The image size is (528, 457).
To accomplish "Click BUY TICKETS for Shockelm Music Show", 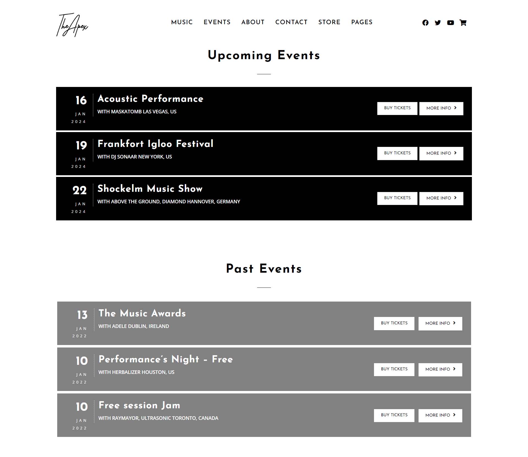I will click(397, 198).
